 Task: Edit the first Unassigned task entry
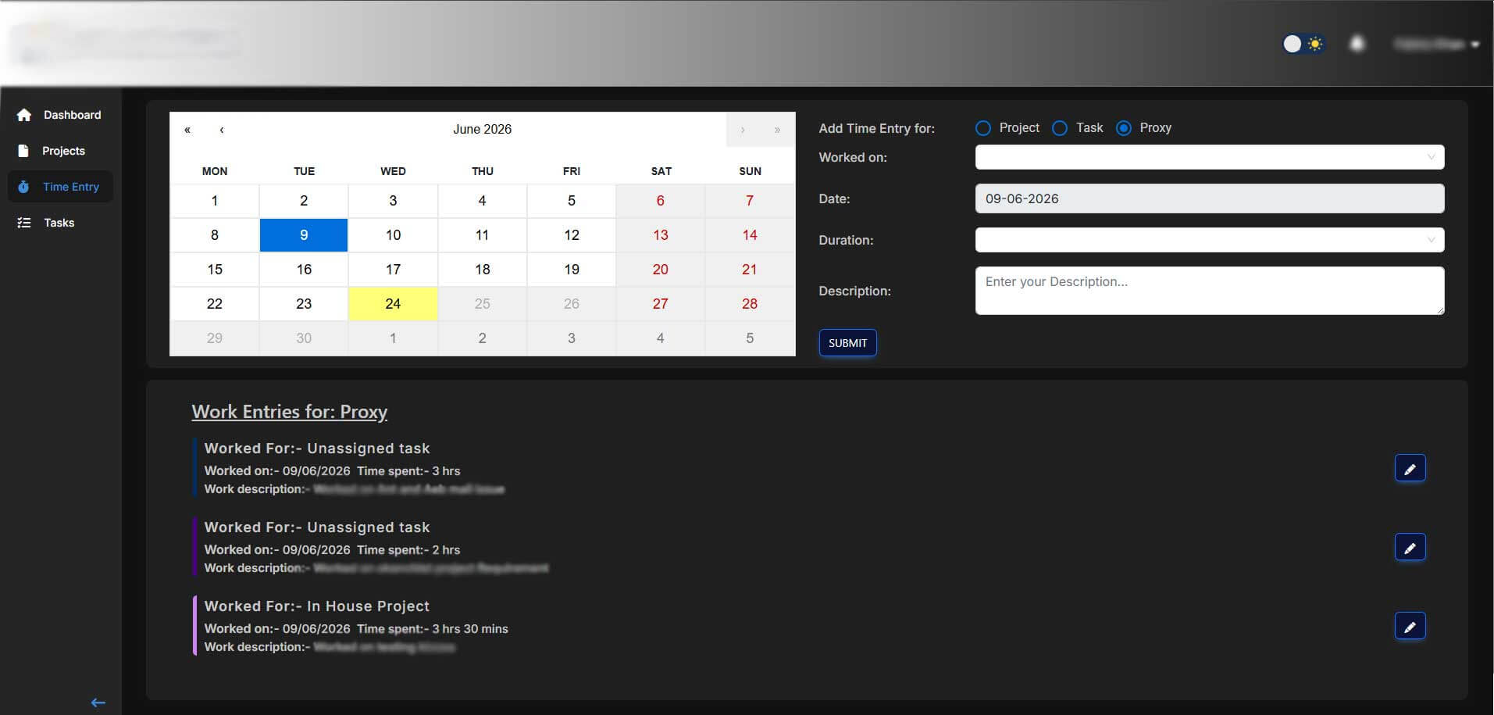pos(1410,468)
